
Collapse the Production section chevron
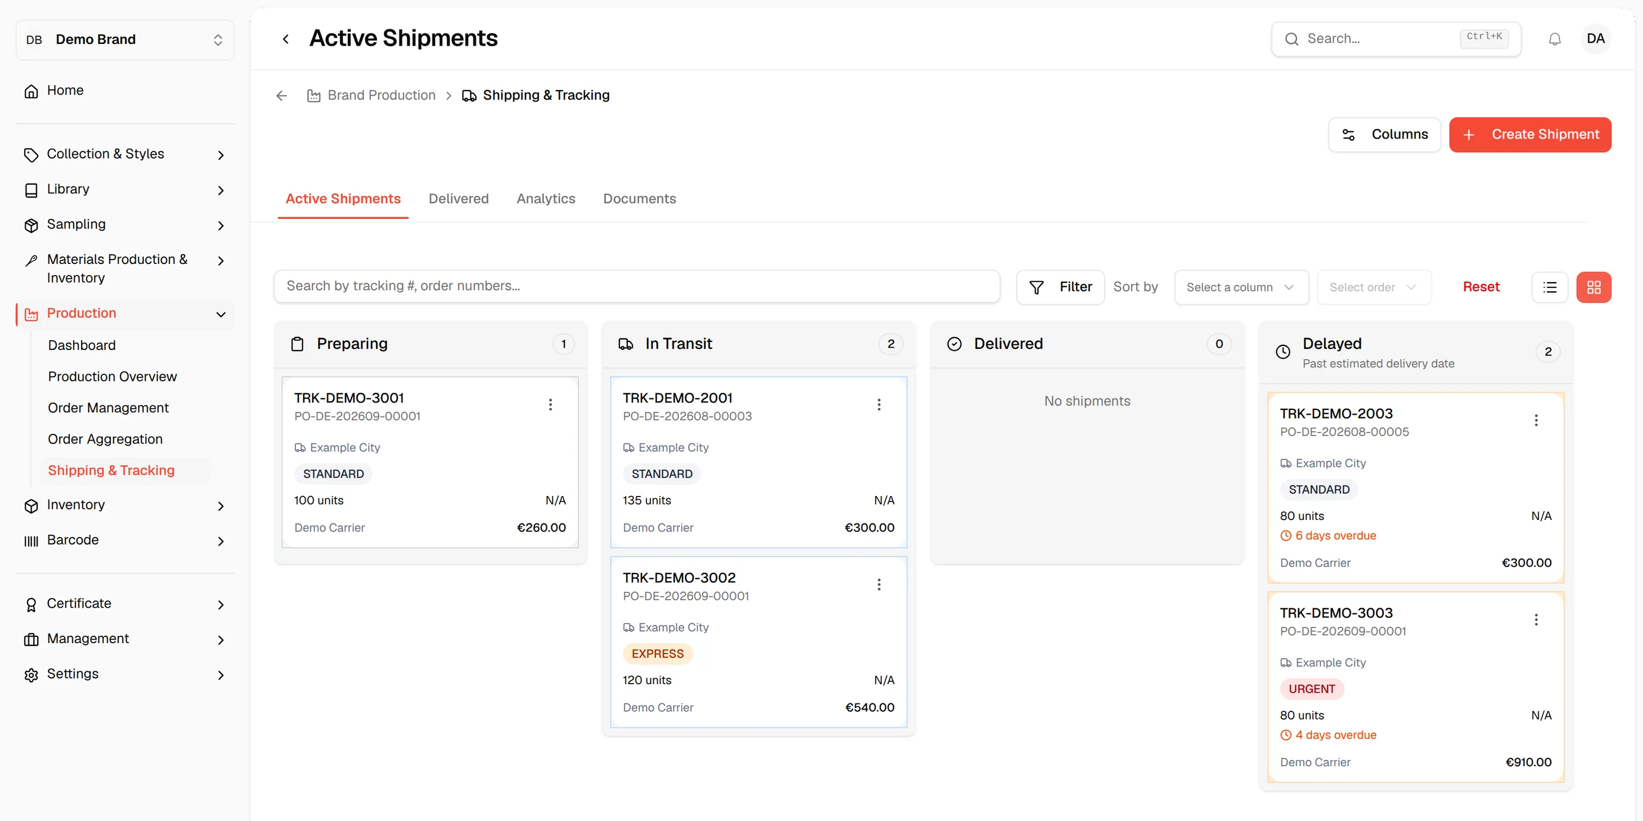[x=221, y=314]
